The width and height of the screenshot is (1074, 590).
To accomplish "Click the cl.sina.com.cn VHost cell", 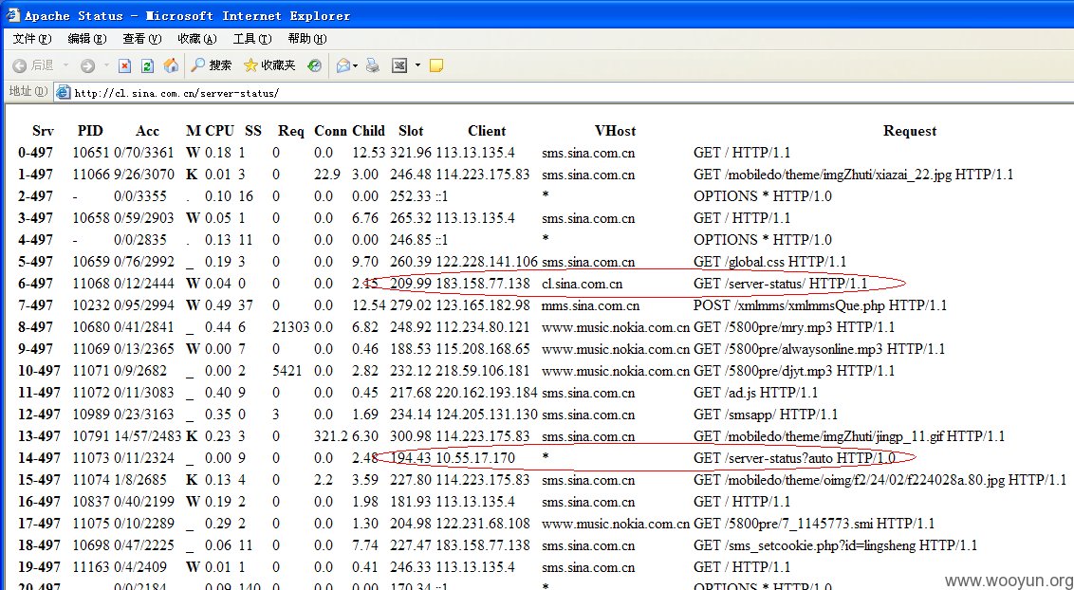I will [583, 284].
